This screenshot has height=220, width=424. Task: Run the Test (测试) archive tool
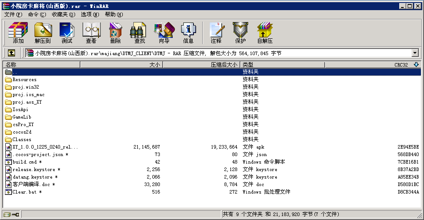(67, 33)
